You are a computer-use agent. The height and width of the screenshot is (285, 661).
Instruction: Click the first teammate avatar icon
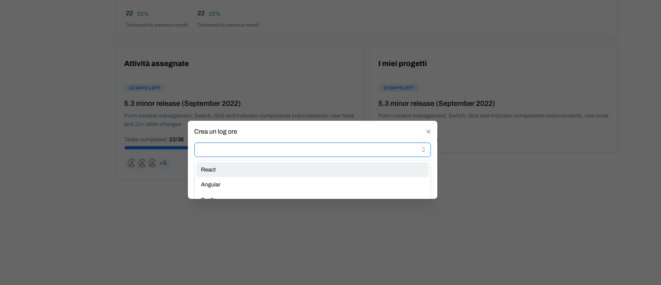coord(132,163)
